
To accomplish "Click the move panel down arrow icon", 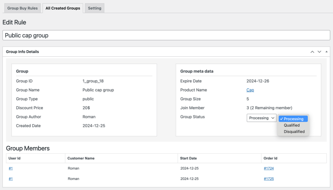I will (x=319, y=52).
